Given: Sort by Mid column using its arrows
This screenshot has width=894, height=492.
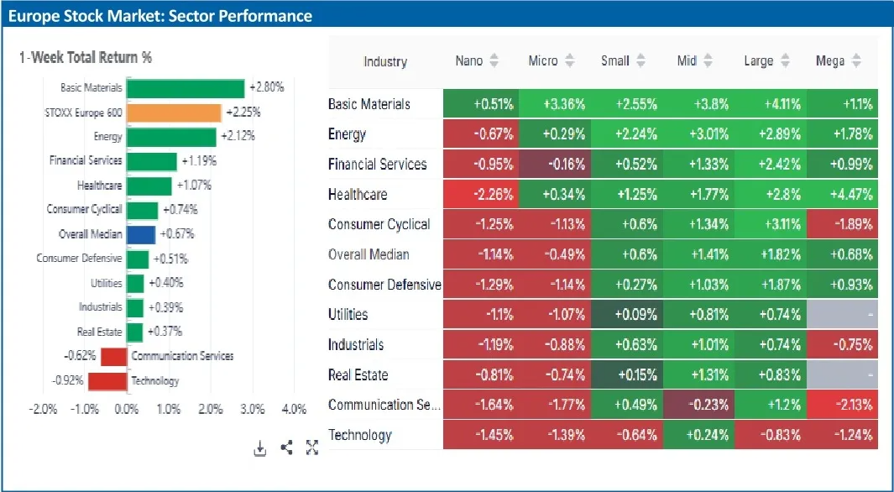Looking at the screenshot, I should point(708,61).
